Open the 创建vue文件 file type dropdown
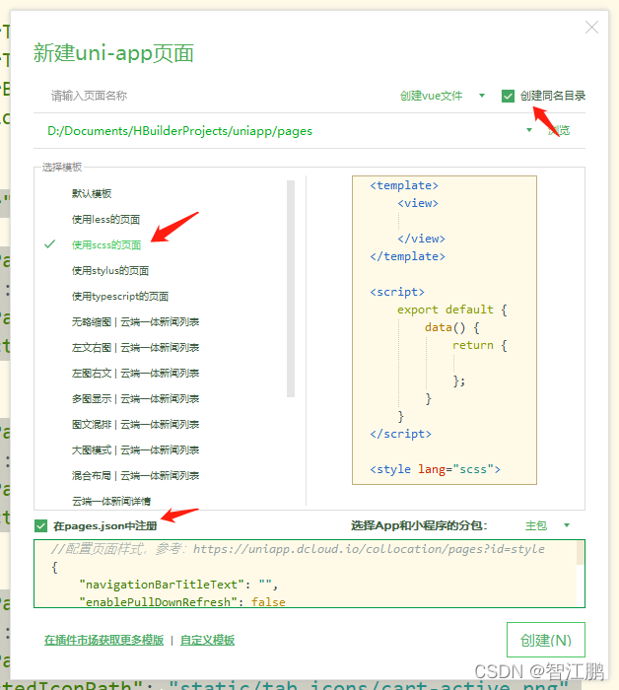The image size is (619, 690). point(442,96)
